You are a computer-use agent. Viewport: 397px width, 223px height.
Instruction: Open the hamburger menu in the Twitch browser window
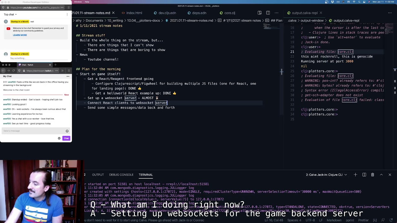tap(69, 71)
